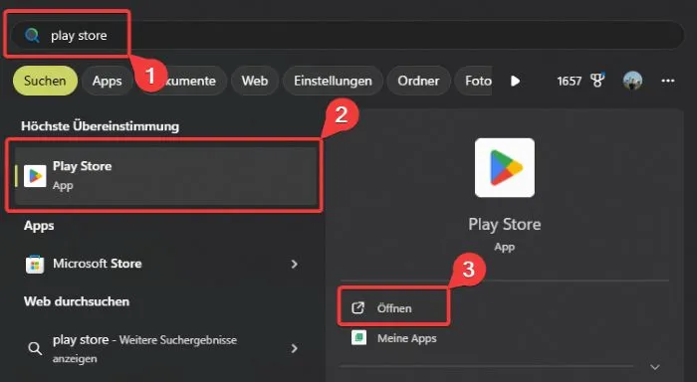The height and width of the screenshot is (382, 697).
Task: Select the Play Store best match result
Action: [x=166, y=176]
